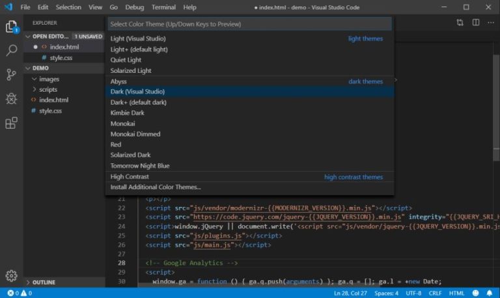
Task: Choose the Quiet Light theme
Action: pos(250,60)
